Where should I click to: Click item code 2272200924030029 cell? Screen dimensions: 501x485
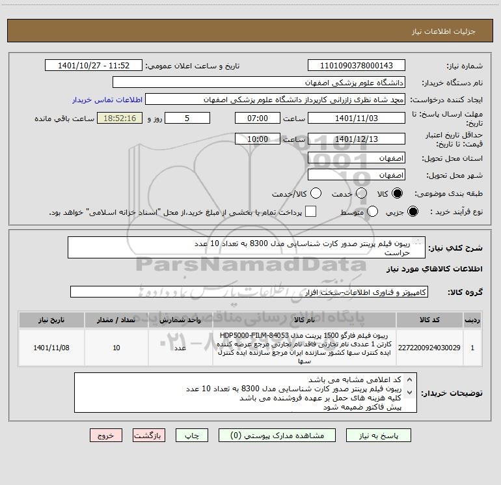coord(429,348)
